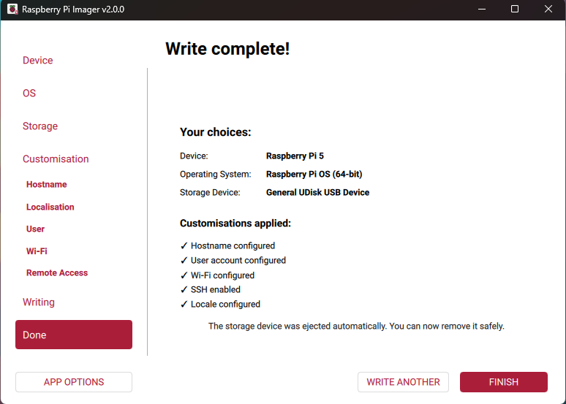This screenshot has height=404, width=566.
Task: Open the Customisation section
Action: 56,159
